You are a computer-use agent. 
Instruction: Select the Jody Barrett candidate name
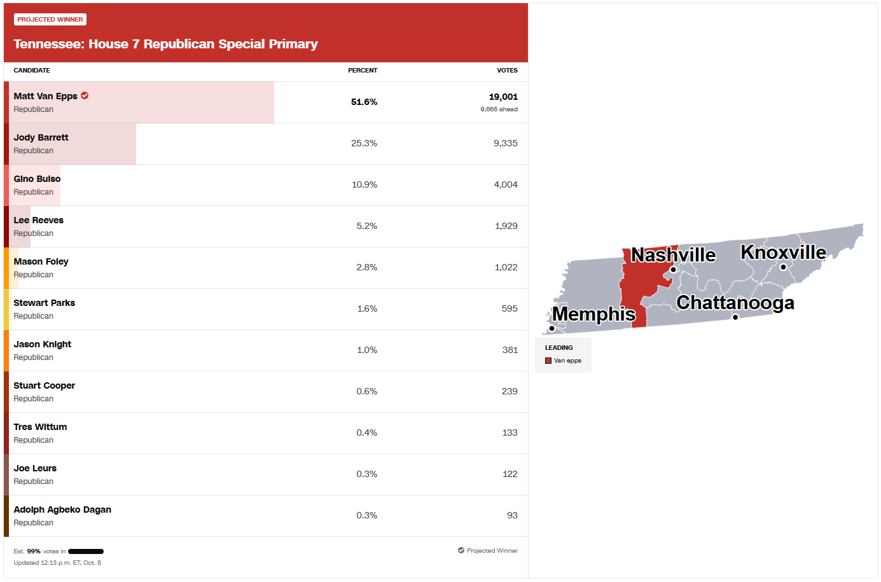click(41, 137)
